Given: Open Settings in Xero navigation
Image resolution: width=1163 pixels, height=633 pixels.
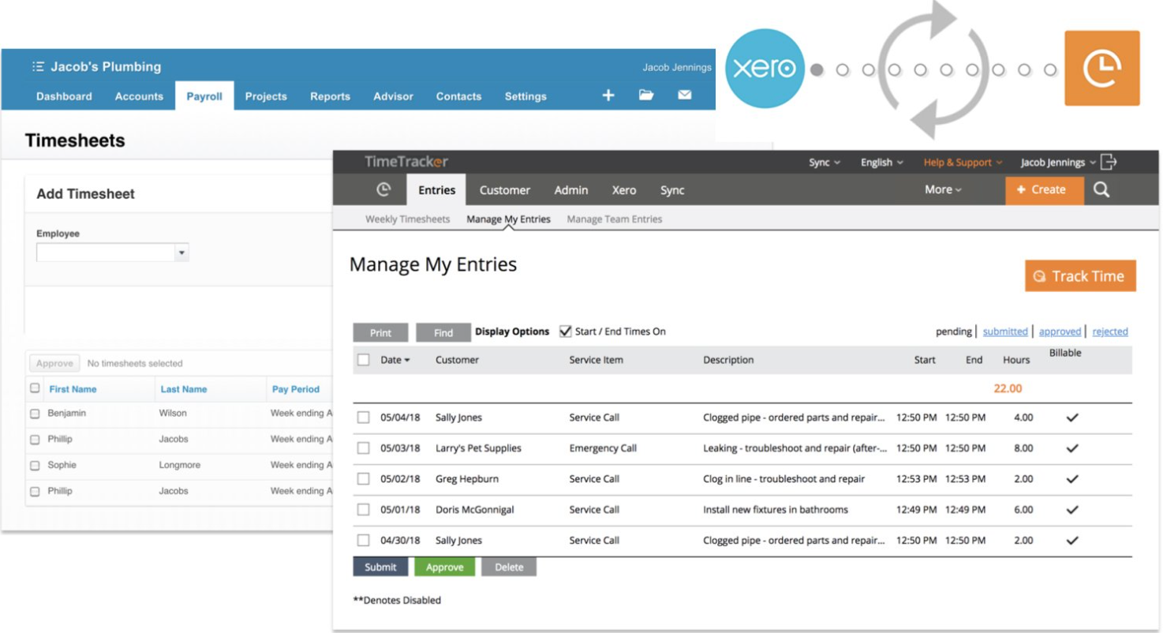Looking at the screenshot, I should (x=525, y=96).
